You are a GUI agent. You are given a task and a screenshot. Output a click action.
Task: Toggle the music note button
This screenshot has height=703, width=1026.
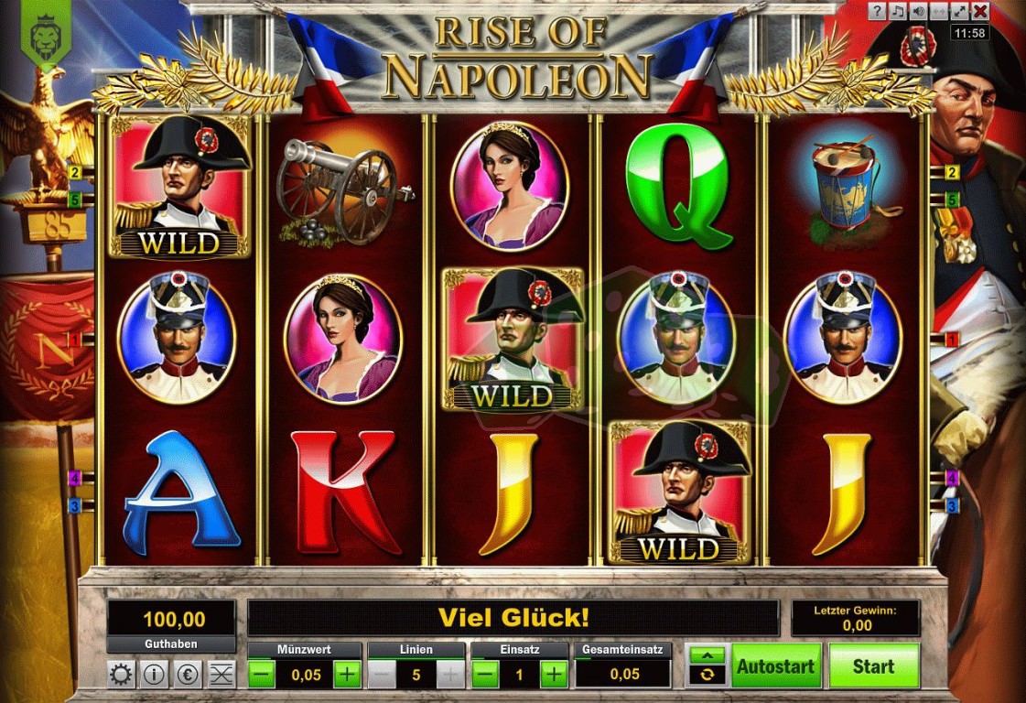(x=899, y=11)
